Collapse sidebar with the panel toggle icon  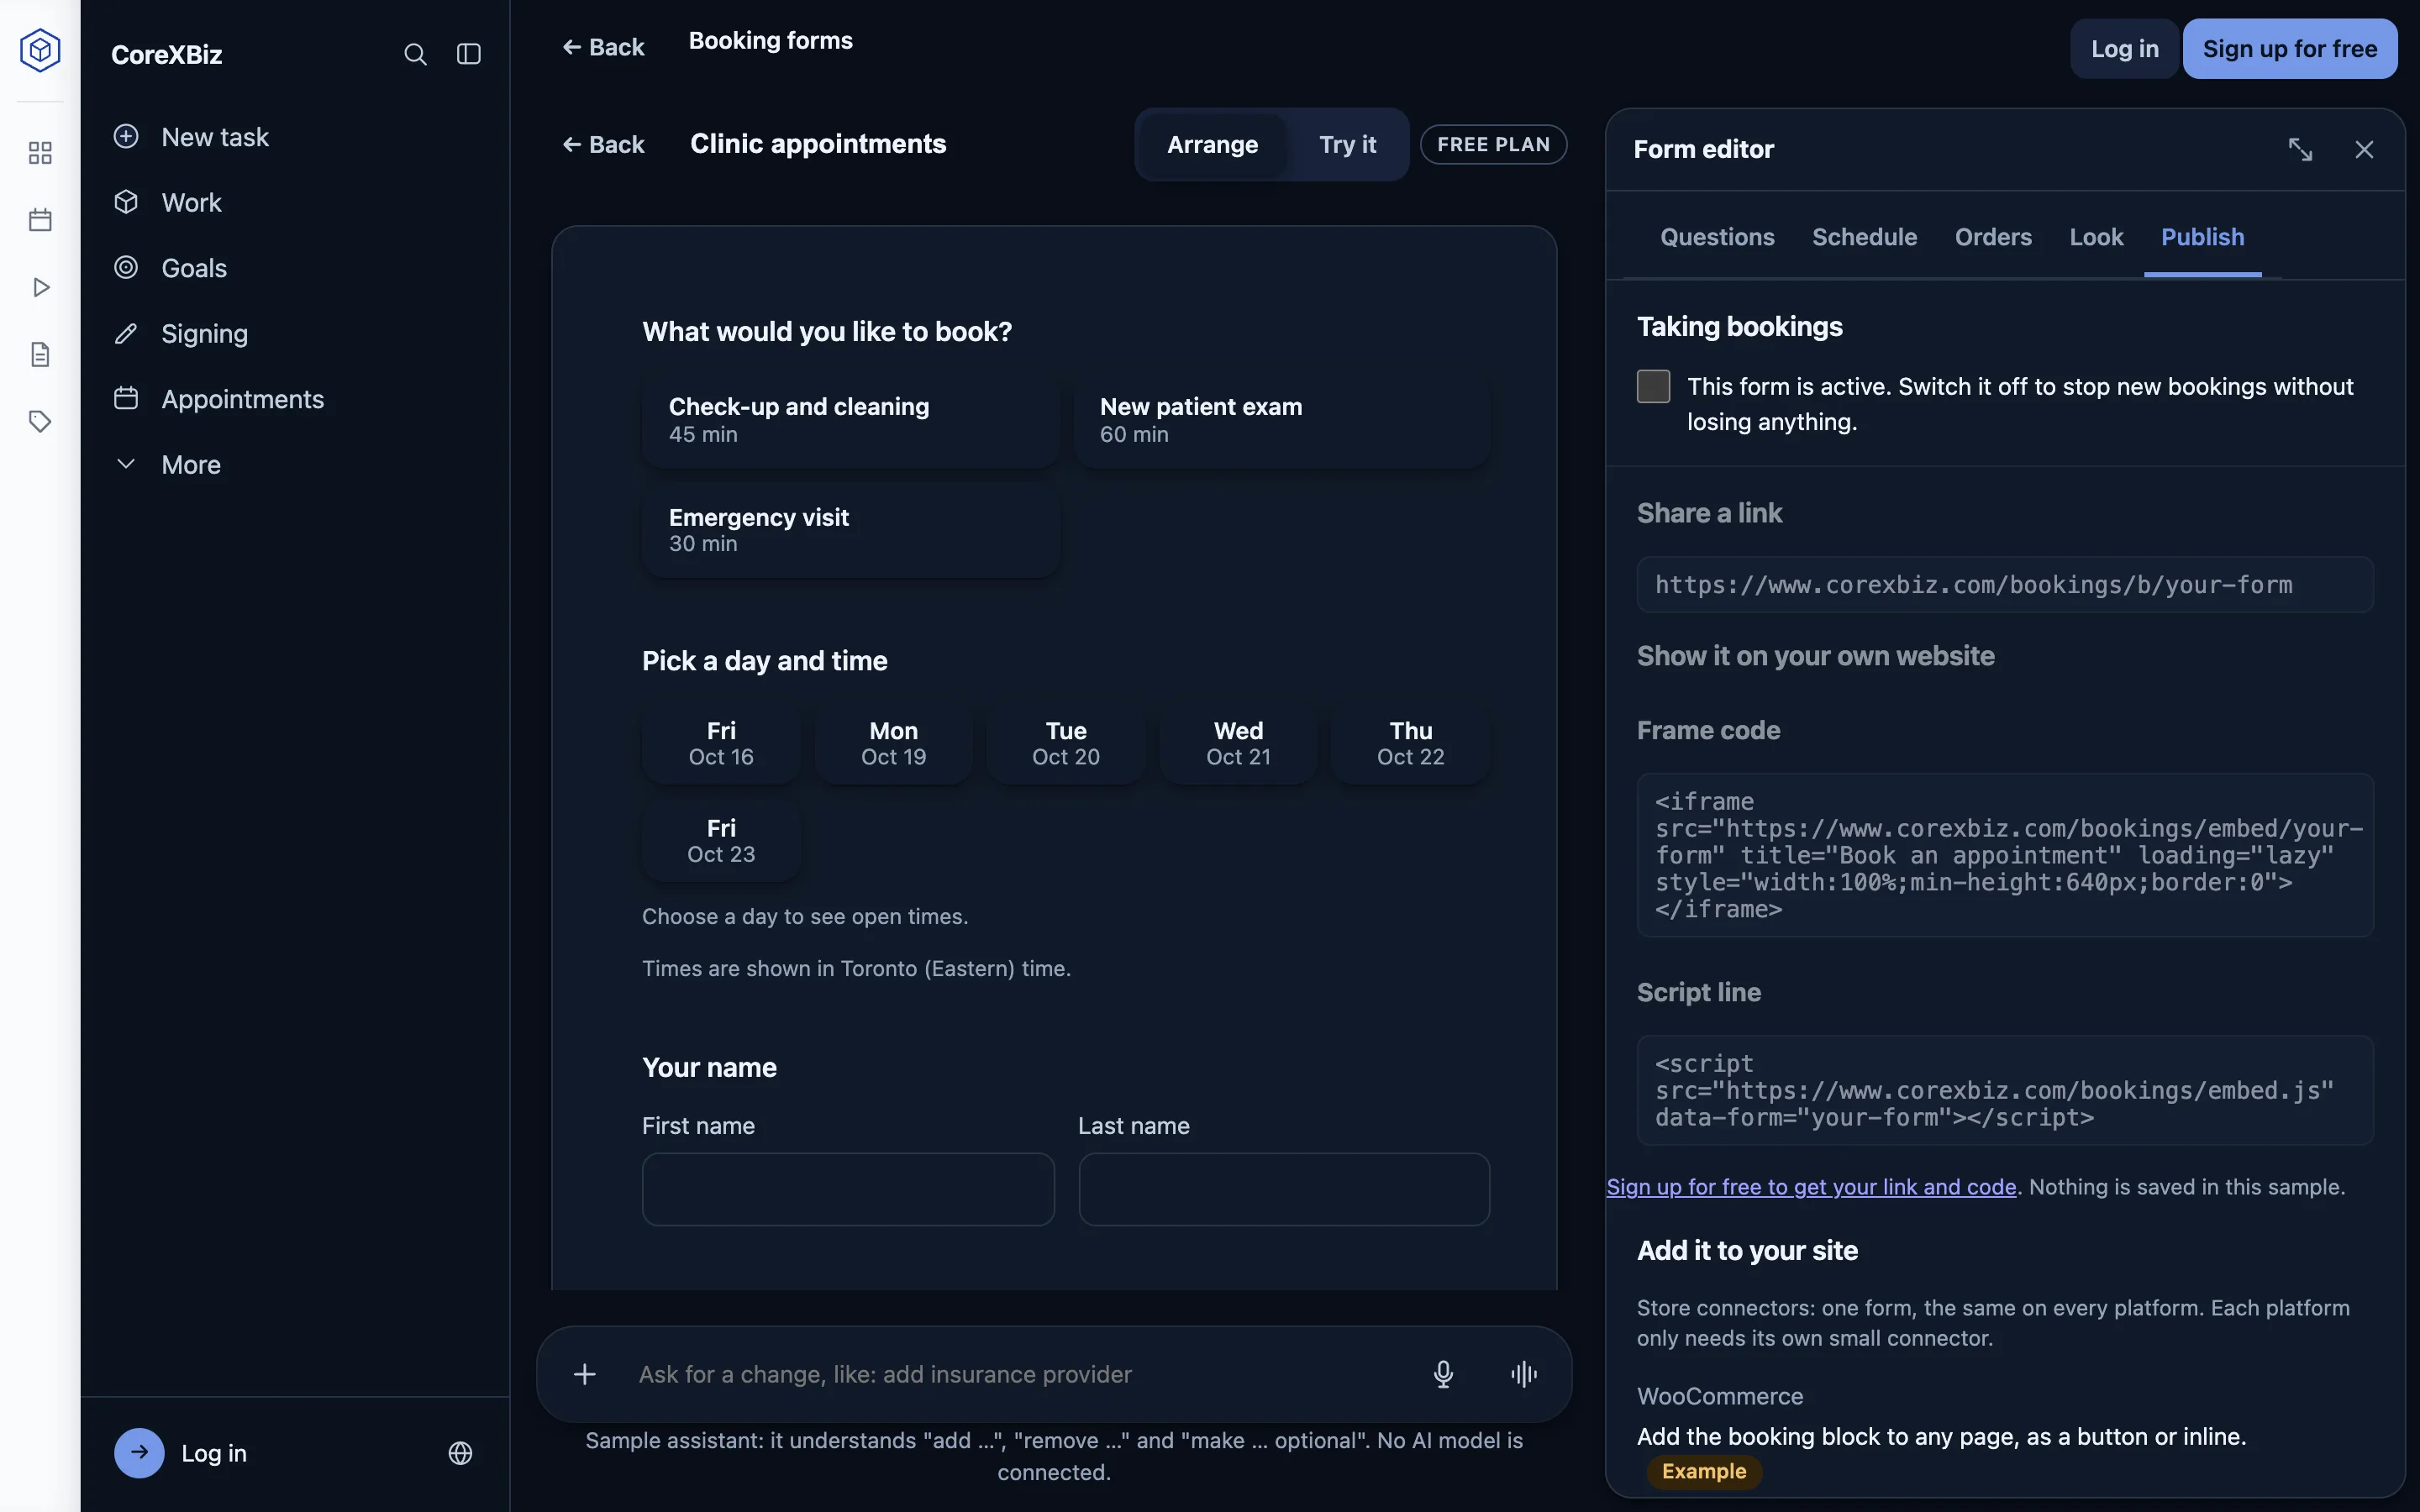click(x=469, y=54)
